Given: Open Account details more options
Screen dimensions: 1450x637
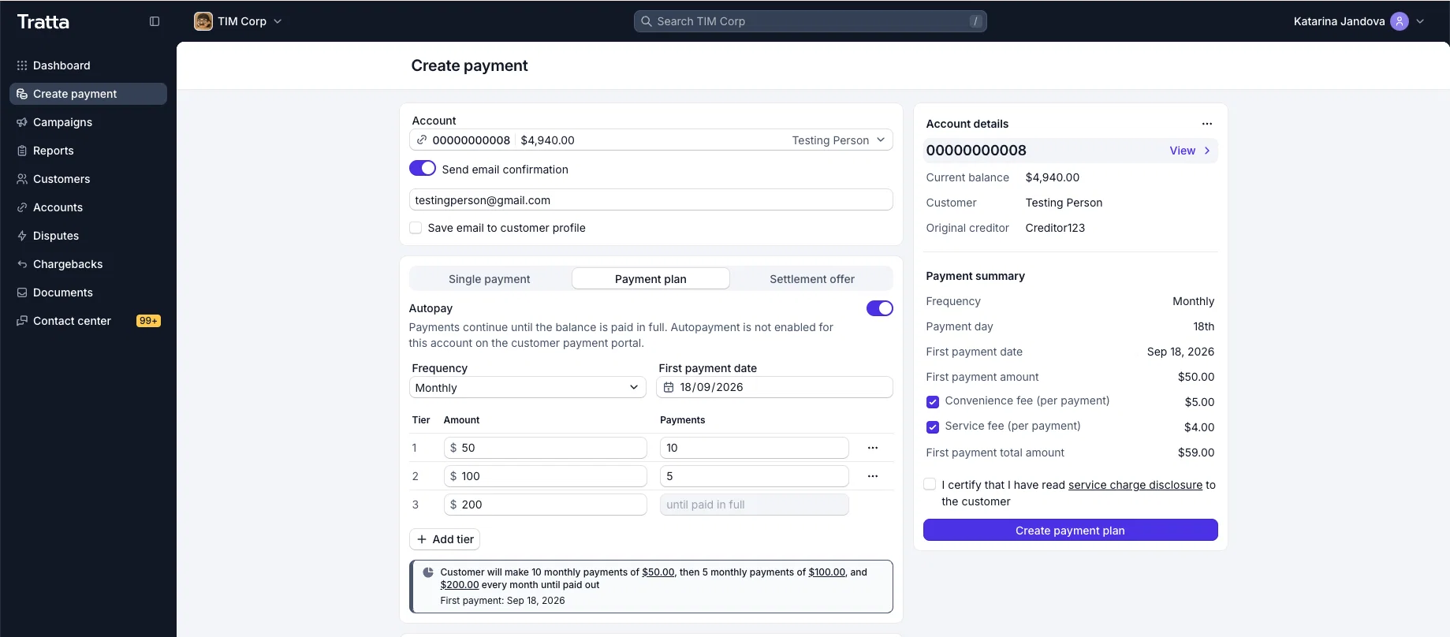Looking at the screenshot, I should click(1207, 124).
